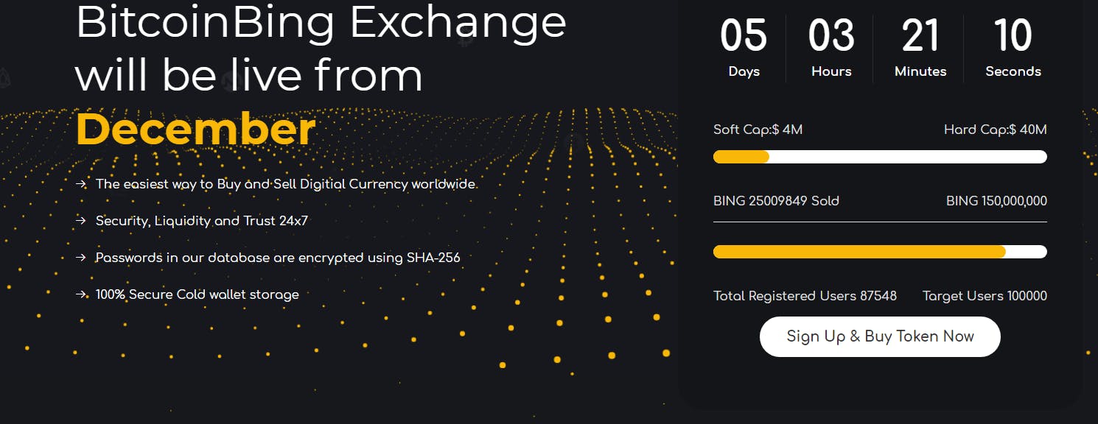Click 'Security, Liquidity and Trust 24x7' bullet
This screenshot has height=424, width=1098.
202,221
